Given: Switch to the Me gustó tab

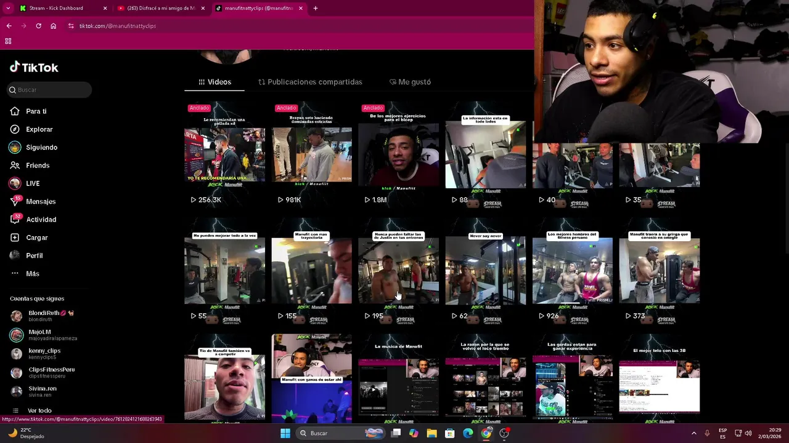Looking at the screenshot, I should point(410,82).
